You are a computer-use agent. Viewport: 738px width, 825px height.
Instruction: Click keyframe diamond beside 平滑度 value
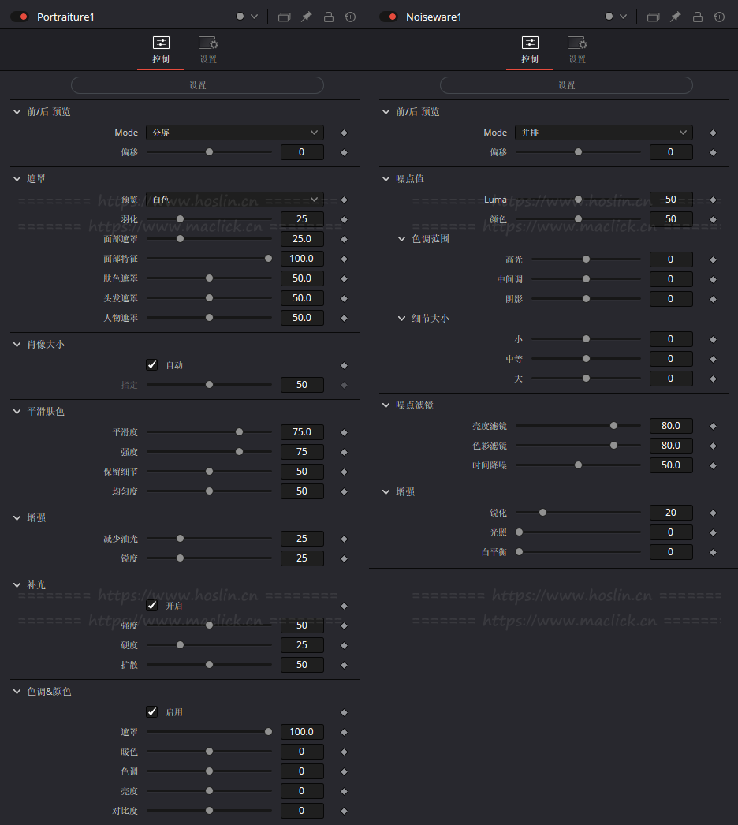[344, 432]
